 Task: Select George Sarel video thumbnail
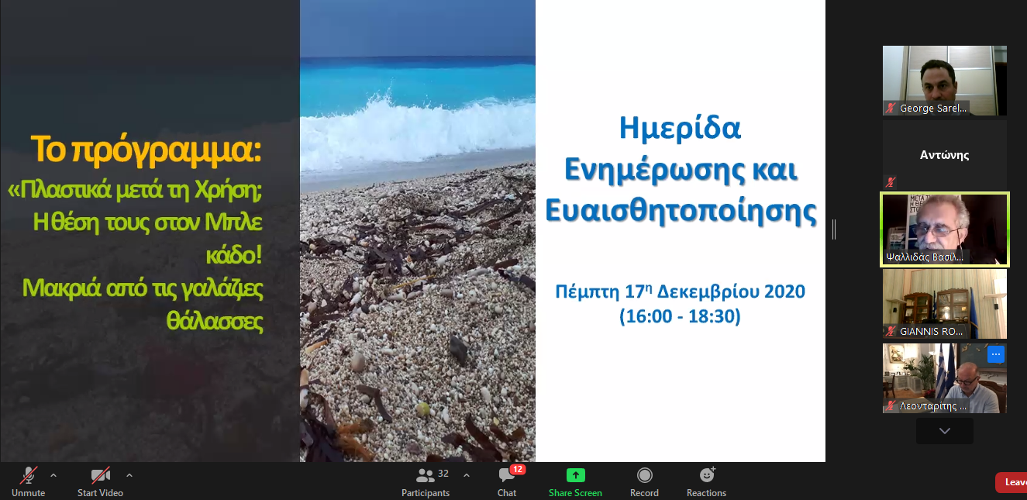coord(944,81)
